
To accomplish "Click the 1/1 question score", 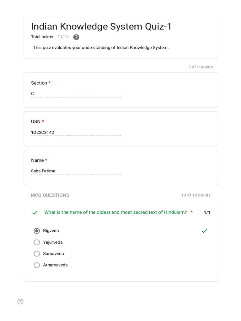I will tap(207, 213).
